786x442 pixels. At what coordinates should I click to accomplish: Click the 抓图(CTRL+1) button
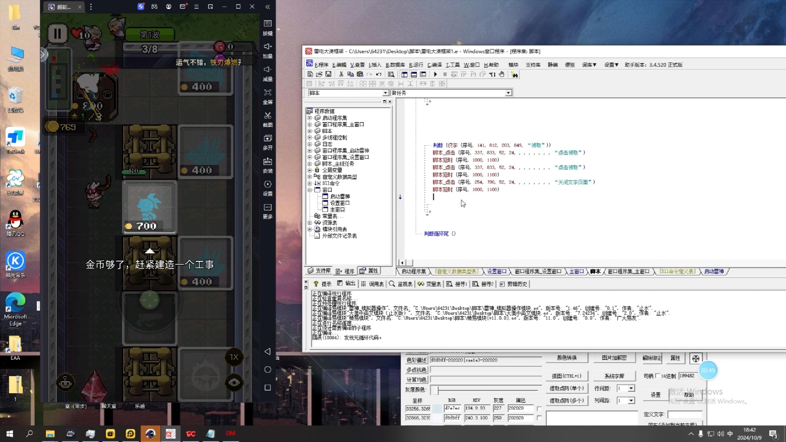567,376
